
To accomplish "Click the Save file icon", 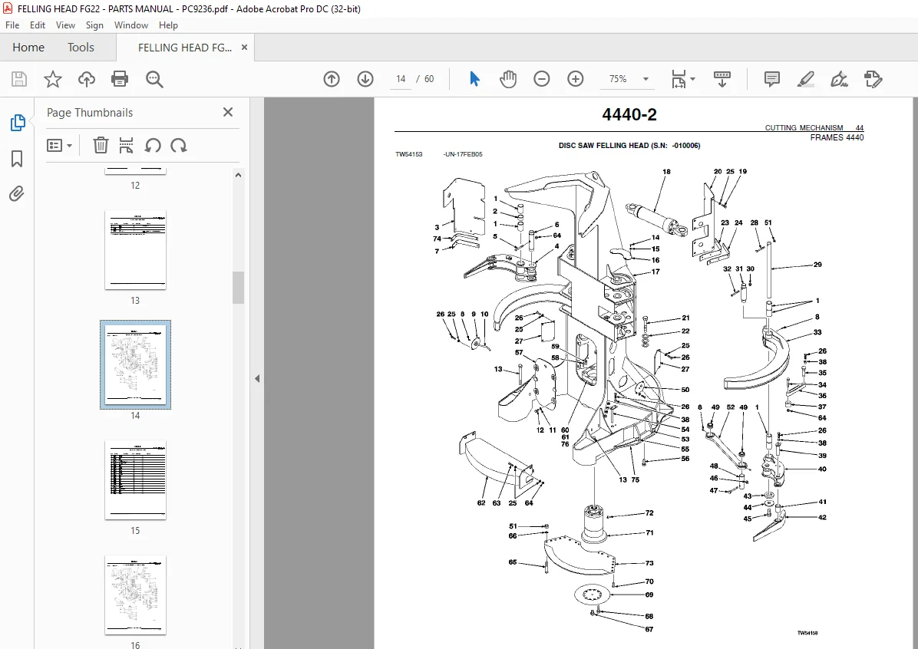I will tap(18, 79).
